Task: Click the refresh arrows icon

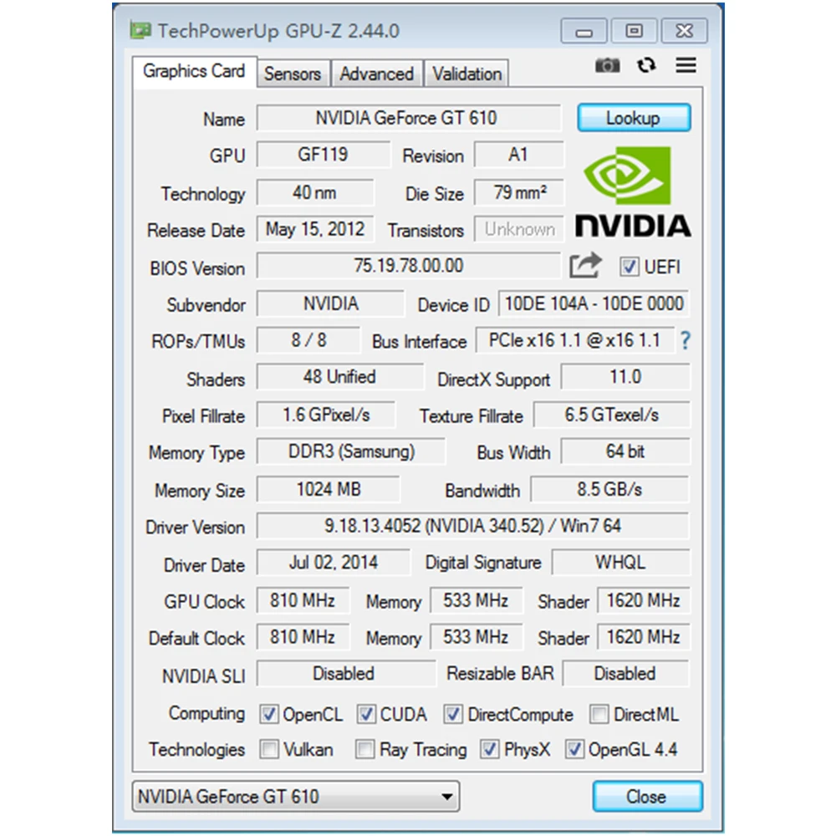Action: click(646, 65)
